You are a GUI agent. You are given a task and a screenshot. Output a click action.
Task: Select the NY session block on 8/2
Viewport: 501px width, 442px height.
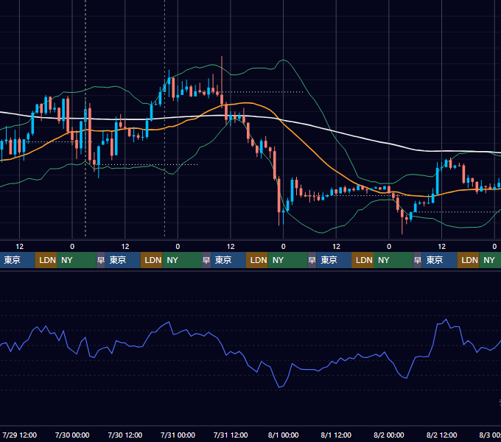point(490,260)
